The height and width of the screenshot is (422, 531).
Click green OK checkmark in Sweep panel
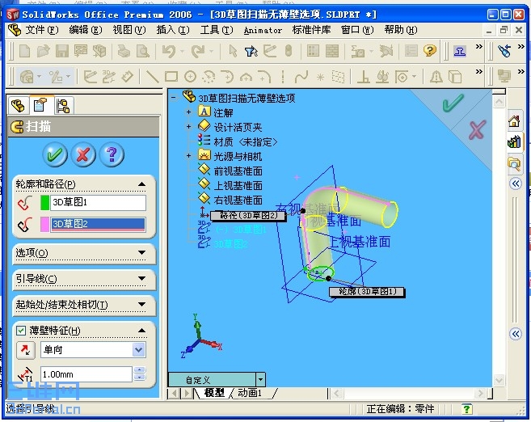click(55, 154)
